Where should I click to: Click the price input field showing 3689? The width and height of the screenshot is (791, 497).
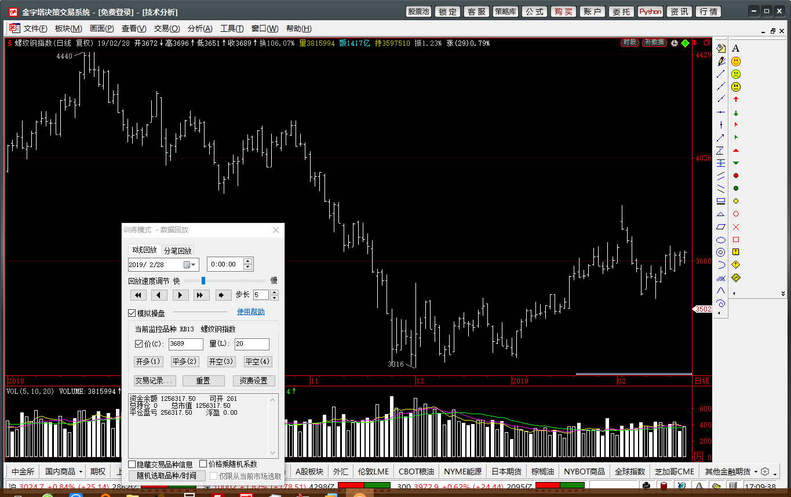pyautogui.click(x=185, y=344)
